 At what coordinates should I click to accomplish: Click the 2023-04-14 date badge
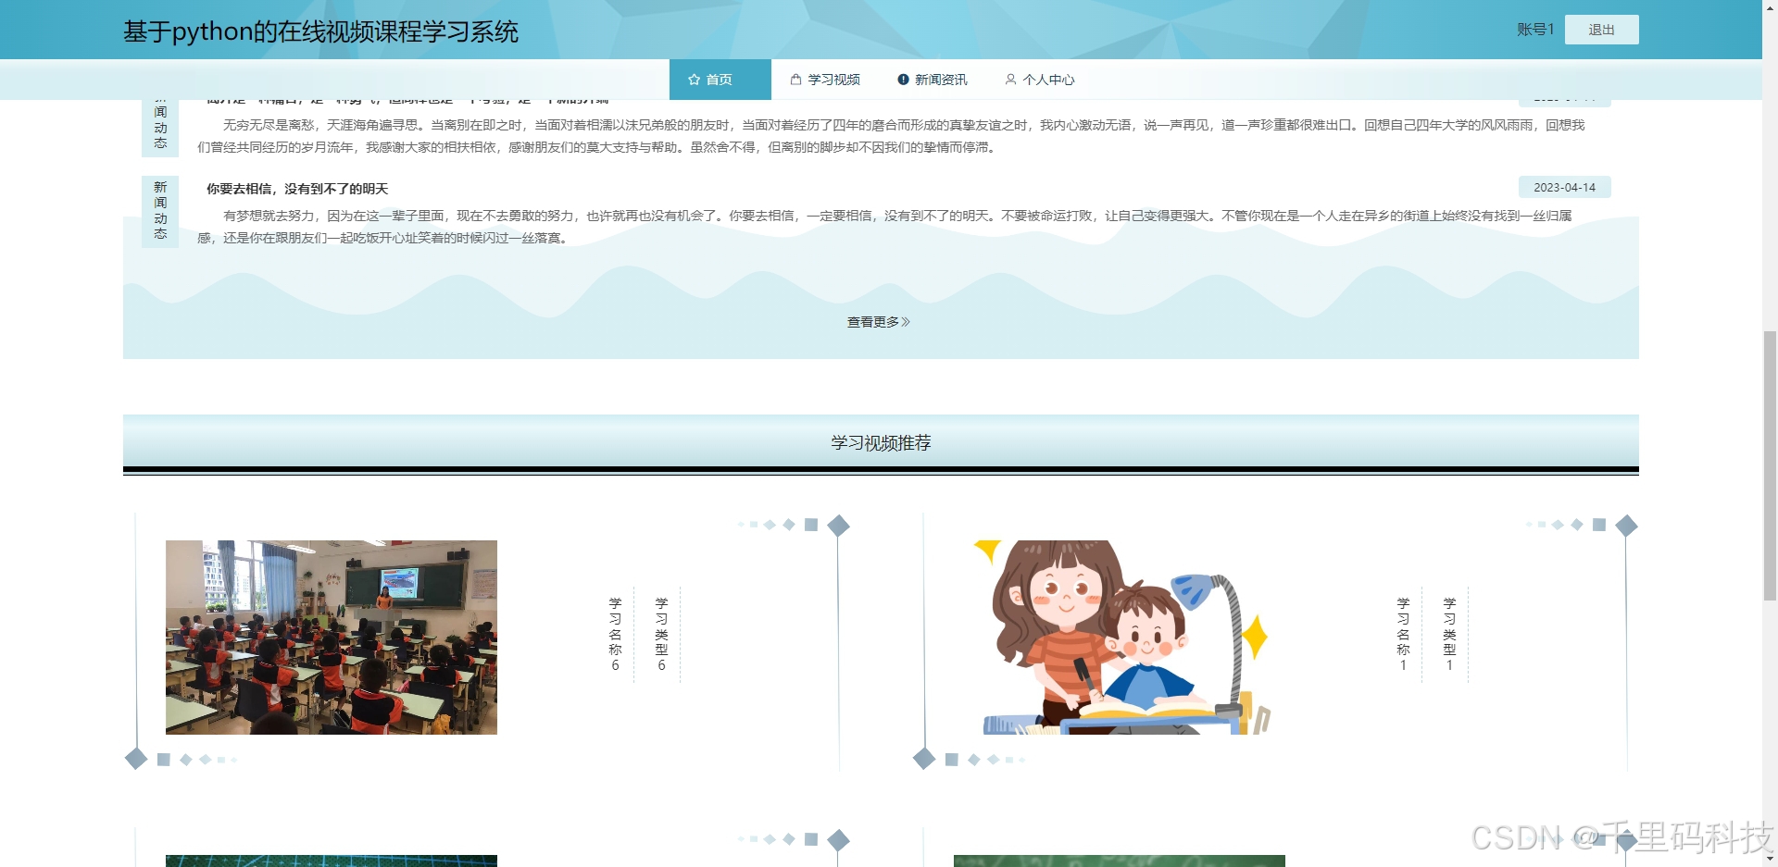(x=1564, y=187)
